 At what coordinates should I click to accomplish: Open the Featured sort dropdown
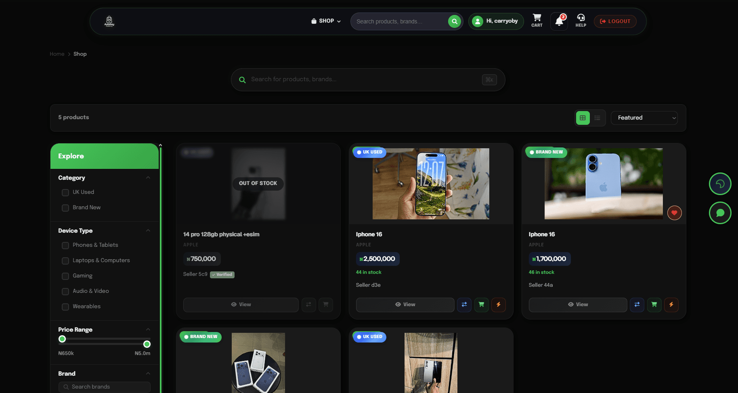pyautogui.click(x=644, y=118)
